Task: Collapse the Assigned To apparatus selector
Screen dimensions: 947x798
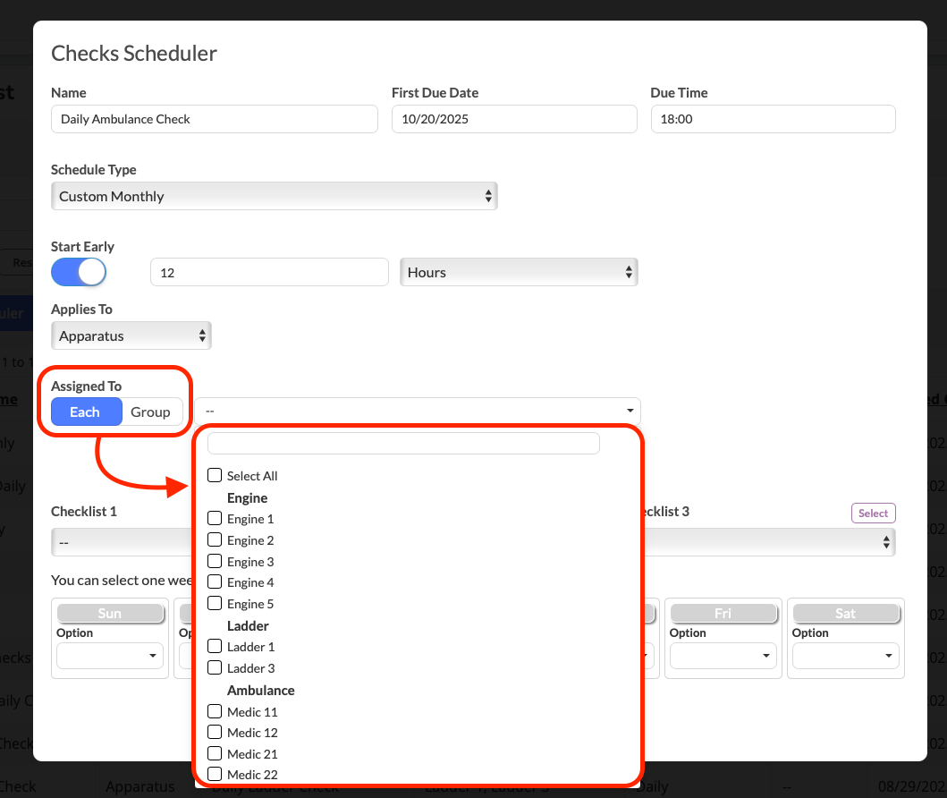Action: (x=417, y=411)
